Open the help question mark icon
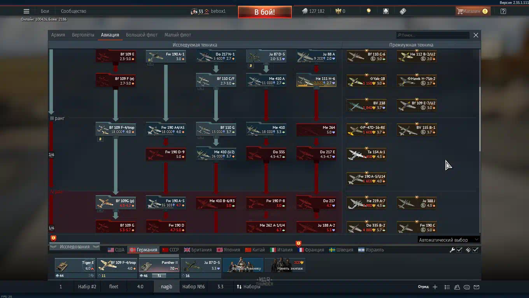529x298 pixels. 503,11
